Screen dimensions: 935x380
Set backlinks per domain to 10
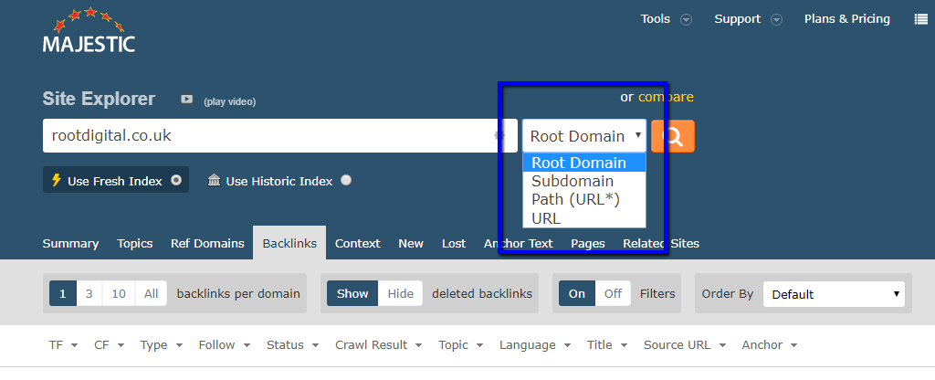click(x=119, y=293)
